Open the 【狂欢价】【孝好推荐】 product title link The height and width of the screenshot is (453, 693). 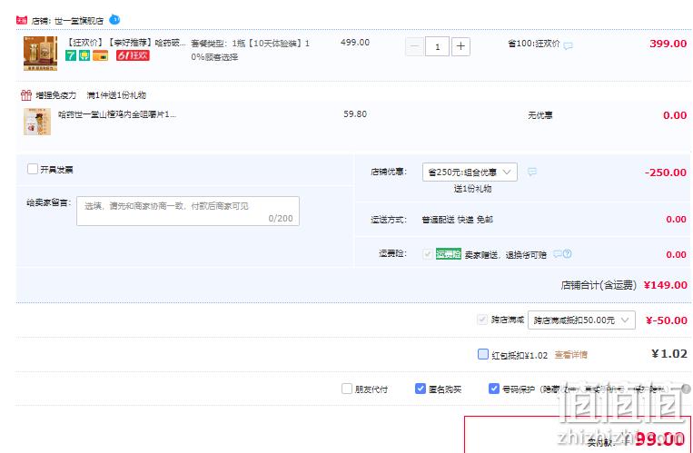[x=126, y=43]
